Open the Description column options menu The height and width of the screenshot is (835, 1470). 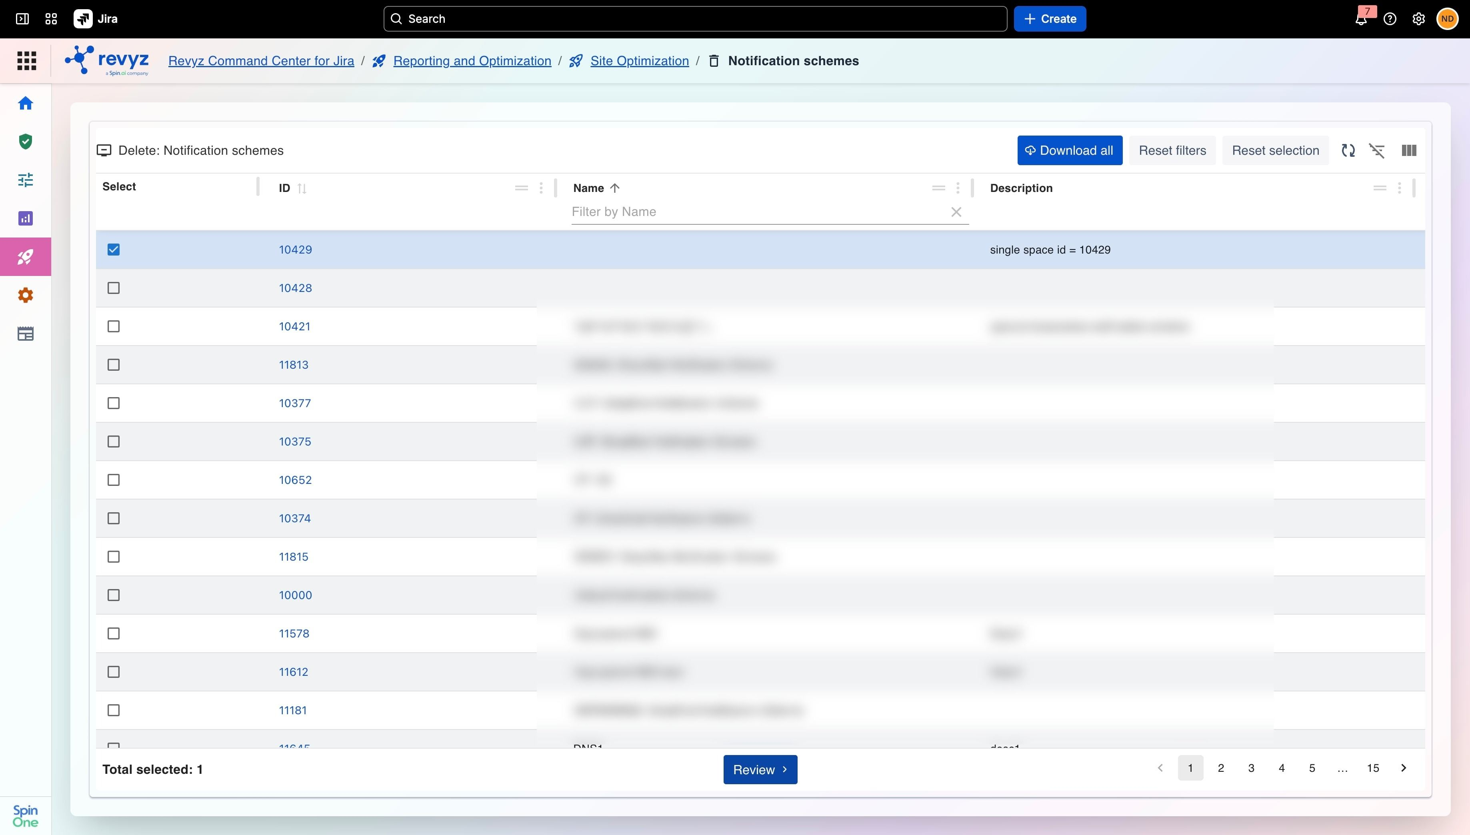1400,188
